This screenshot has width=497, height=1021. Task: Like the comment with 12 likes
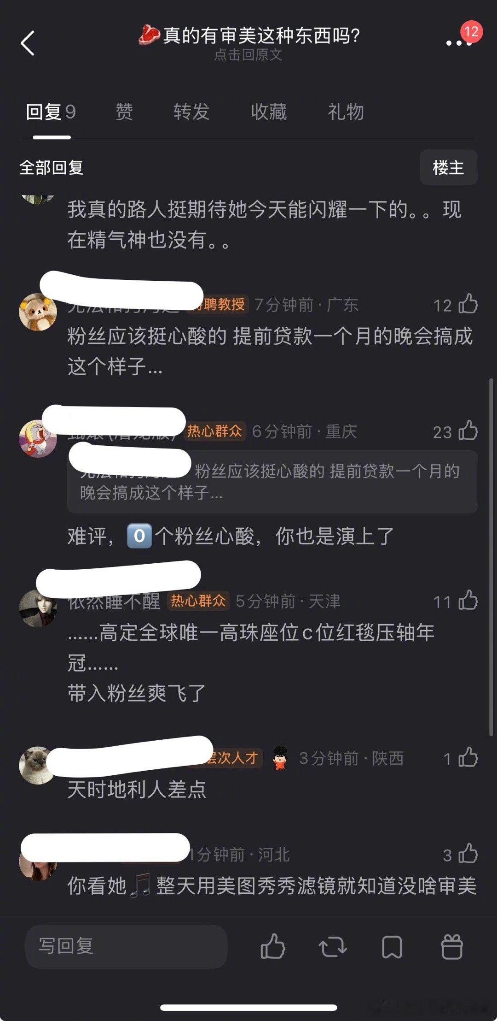pyautogui.click(x=468, y=304)
